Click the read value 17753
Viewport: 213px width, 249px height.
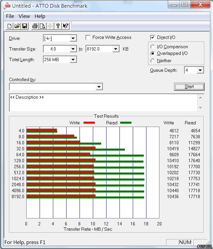pyautogui.click(x=194, y=179)
